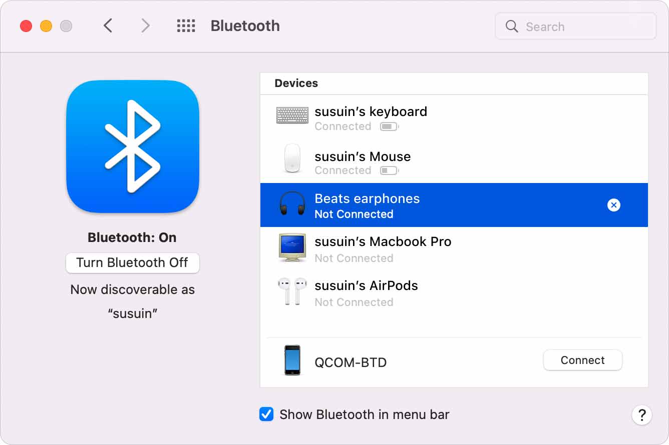Viewport: 669px width, 445px height.
Task: Click in the Search field
Action: click(576, 26)
